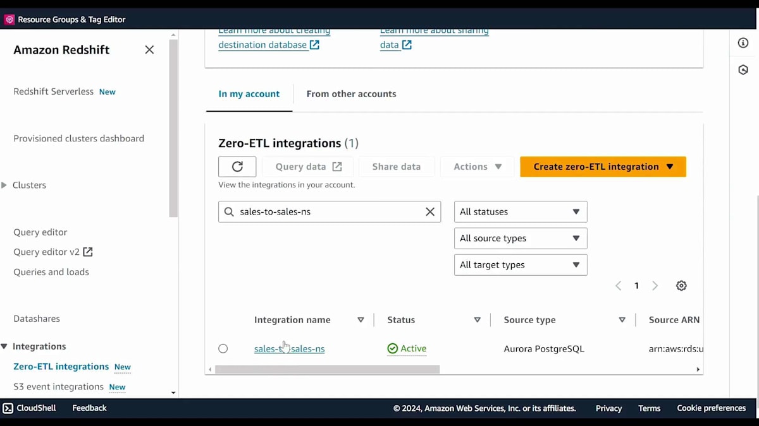Click the hexagon help panel icon
Viewport: 759px width, 426px height.
click(743, 70)
